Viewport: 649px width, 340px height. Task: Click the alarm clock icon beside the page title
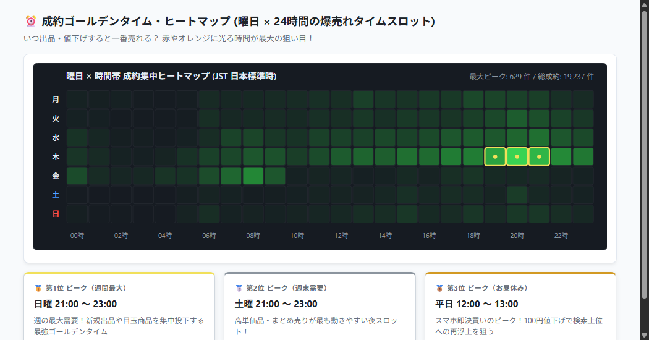pyautogui.click(x=31, y=21)
